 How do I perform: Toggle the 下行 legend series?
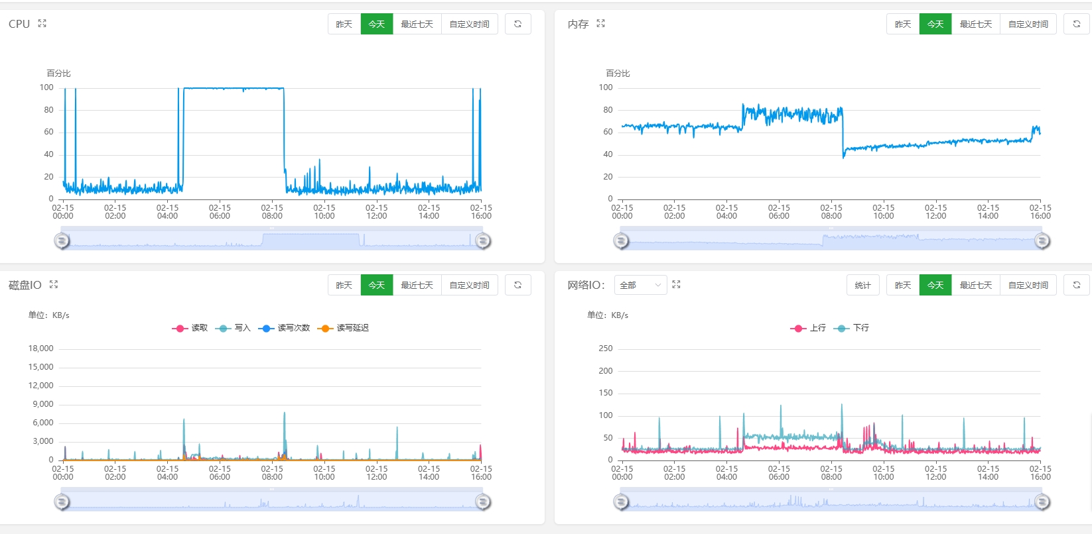point(851,328)
